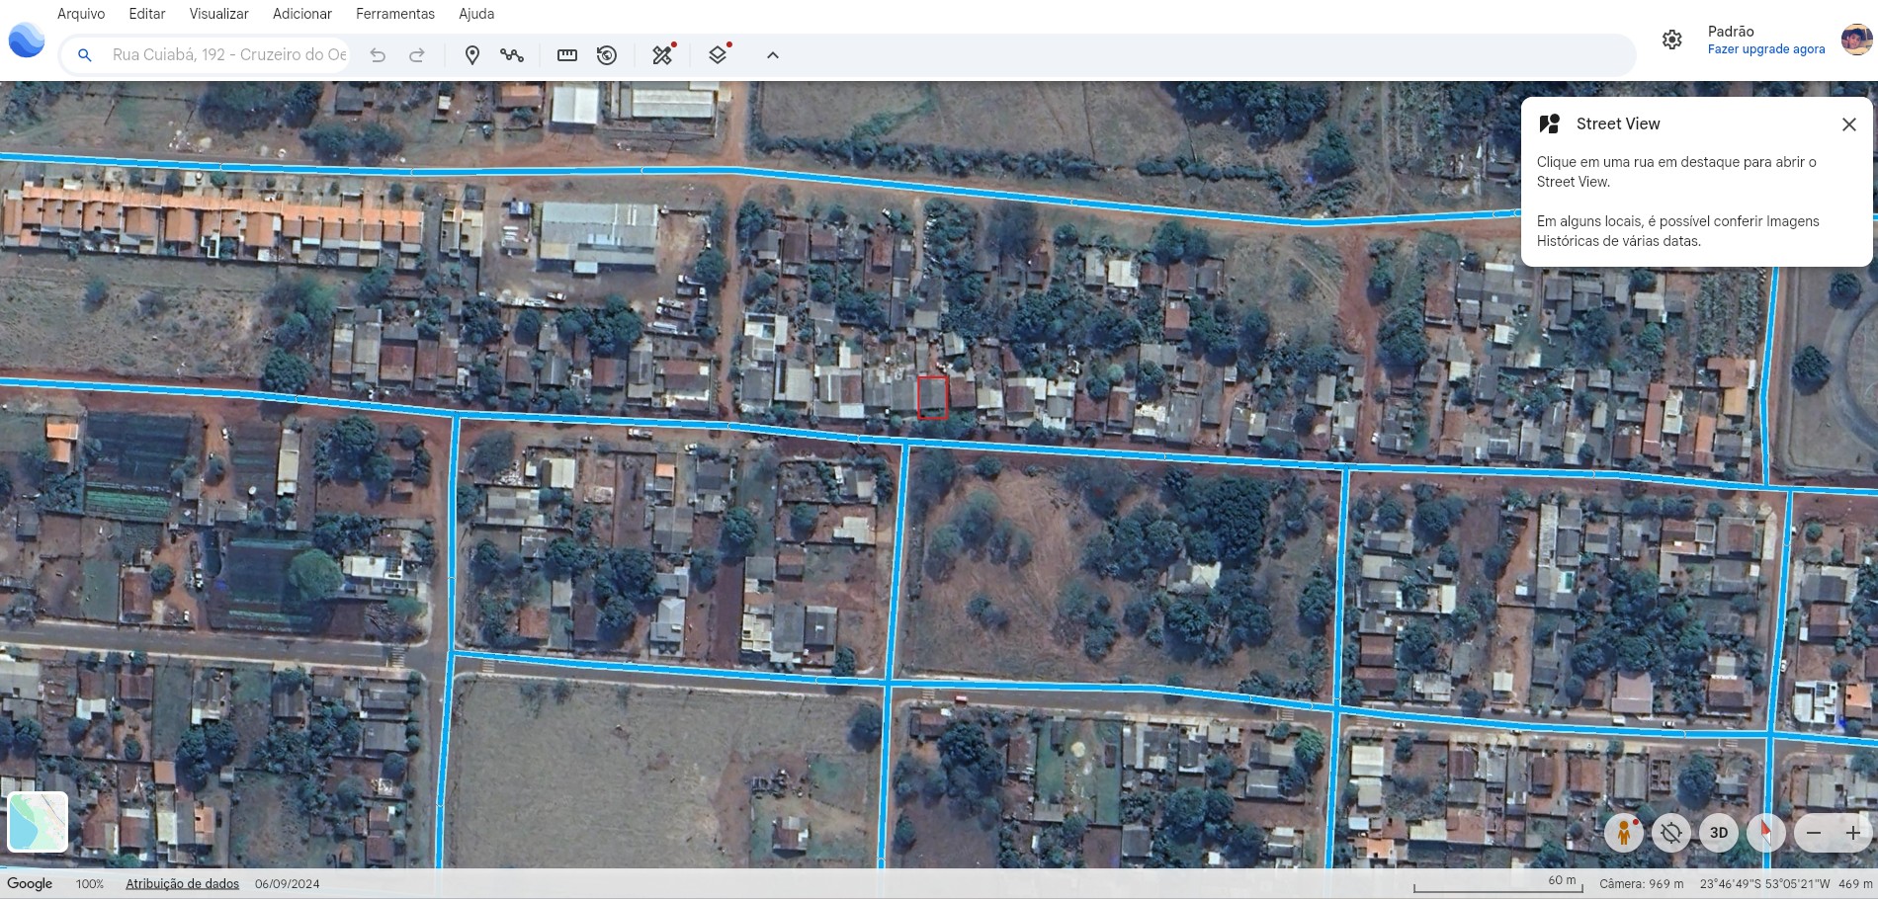Zoom in with the plus button
This screenshot has width=1878, height=899.
click(x=1853, y=833)
